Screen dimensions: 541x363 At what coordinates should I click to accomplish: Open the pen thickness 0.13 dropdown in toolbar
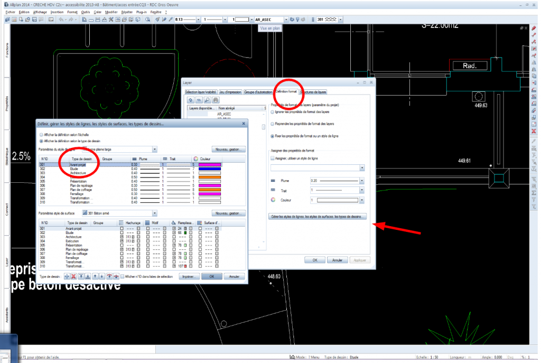coord(199,20)
